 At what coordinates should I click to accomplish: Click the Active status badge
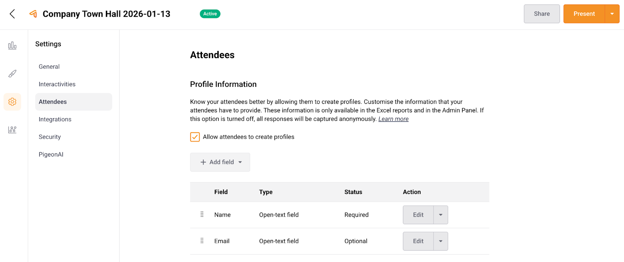coord(210,14)
